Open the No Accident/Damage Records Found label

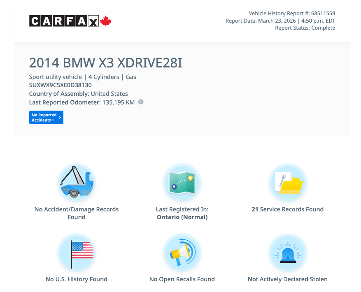click(x=77, y=213)
